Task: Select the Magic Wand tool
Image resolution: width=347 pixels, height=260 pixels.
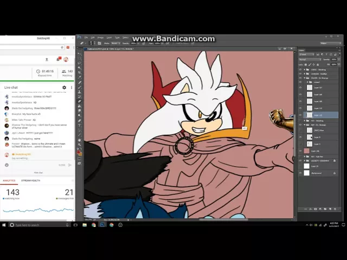Action: point(80,68)
